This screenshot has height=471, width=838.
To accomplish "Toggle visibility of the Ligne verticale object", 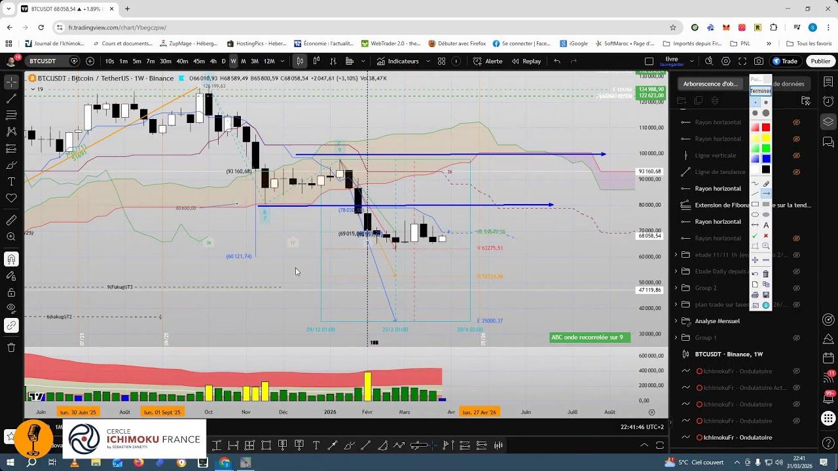I will (797, 155).
